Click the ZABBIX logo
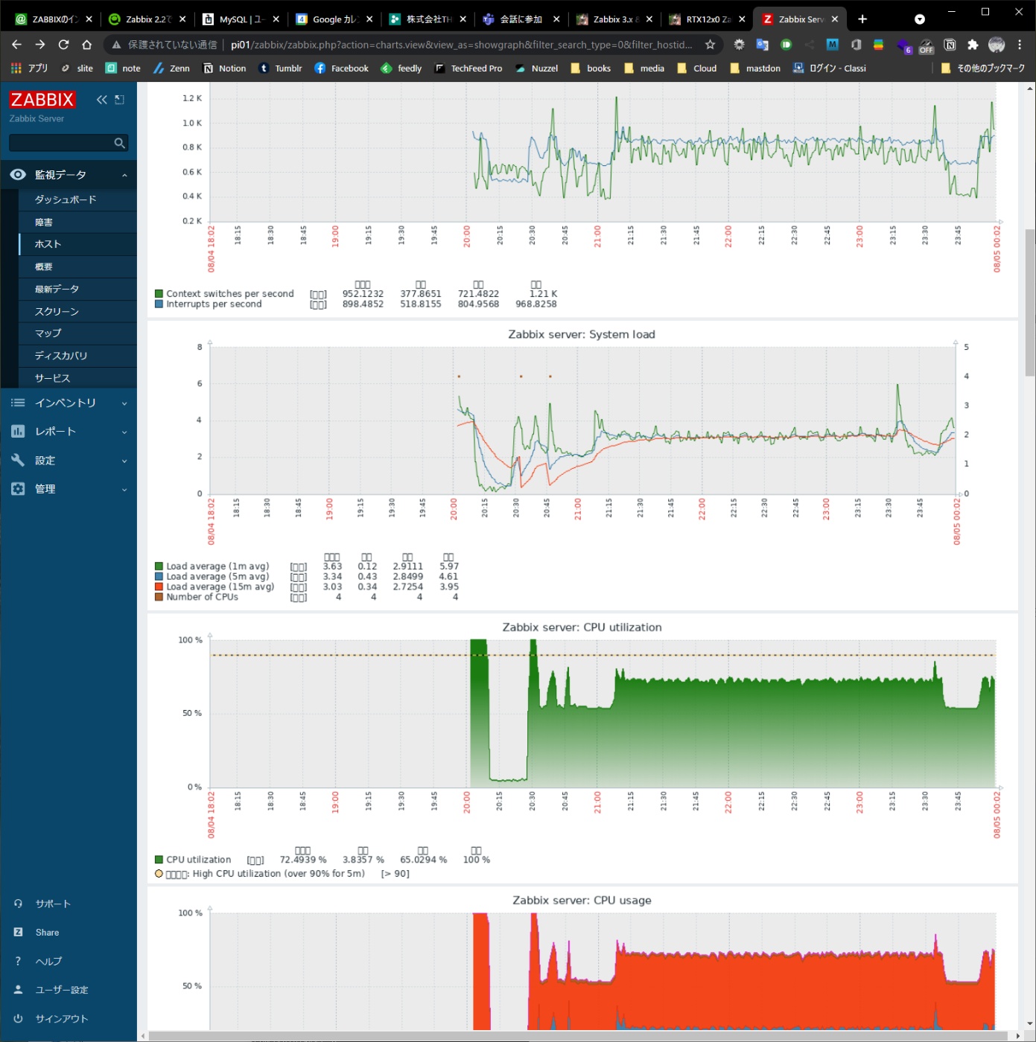The image size is (1036, 1042). (x=42, y=100)
